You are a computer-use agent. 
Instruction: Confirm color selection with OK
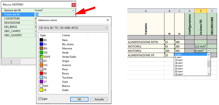pyautogui.click(x=79, y=99)
